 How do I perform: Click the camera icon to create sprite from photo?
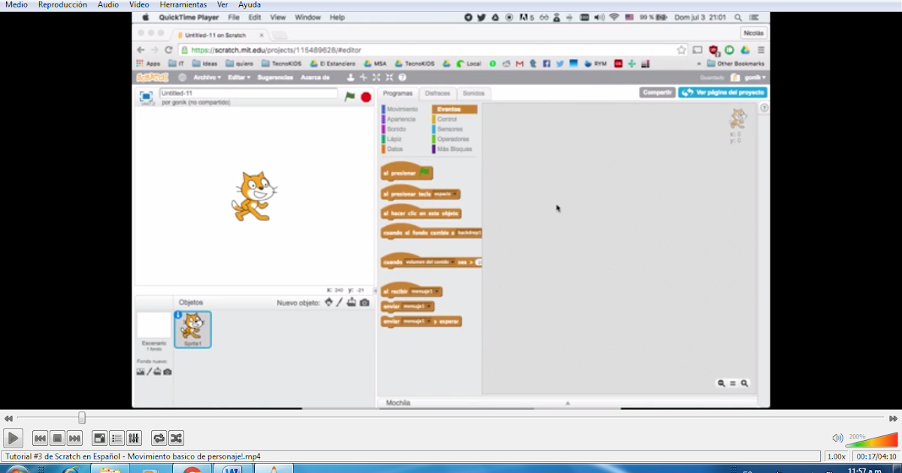coord(364,302)
